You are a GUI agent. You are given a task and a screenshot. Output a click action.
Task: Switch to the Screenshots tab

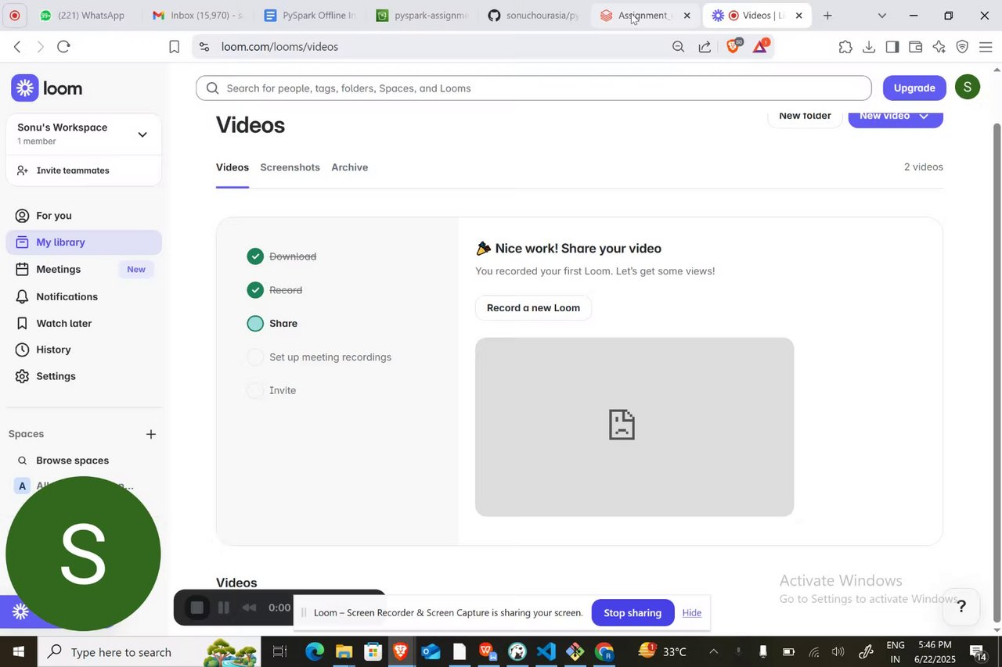point(290,167)
